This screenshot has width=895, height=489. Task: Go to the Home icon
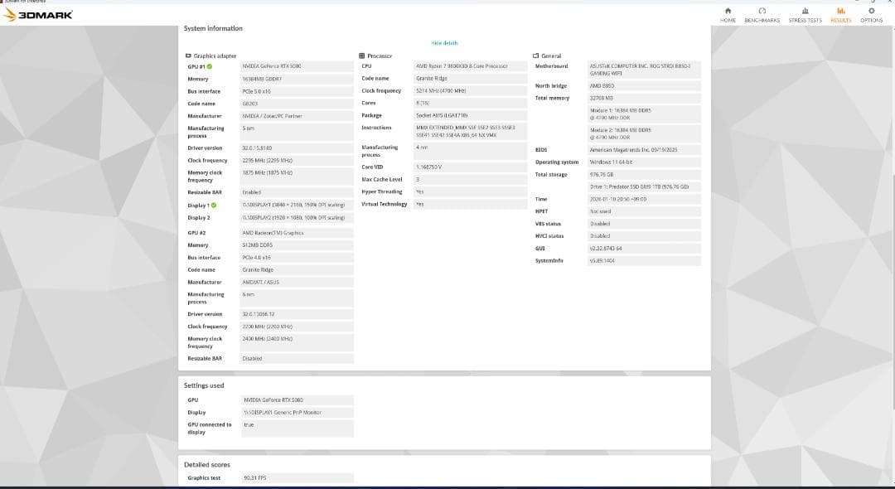728,11
